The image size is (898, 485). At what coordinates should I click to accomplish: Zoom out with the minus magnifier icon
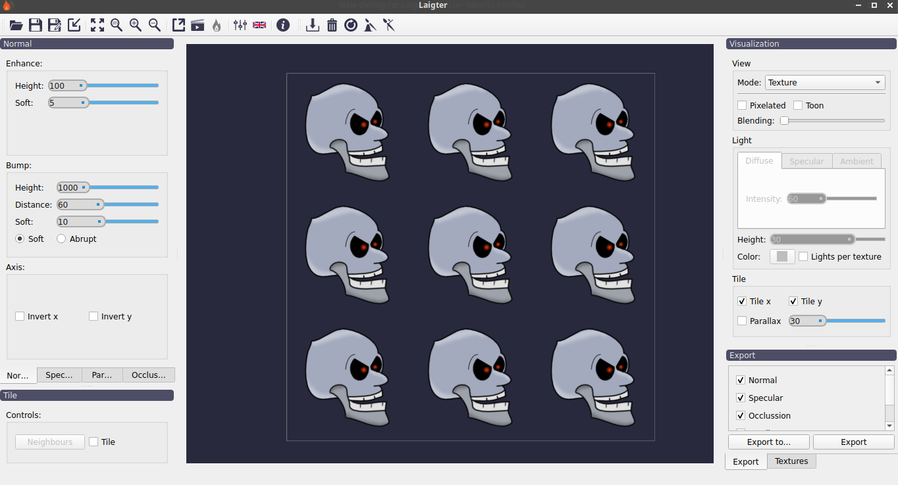155,25
